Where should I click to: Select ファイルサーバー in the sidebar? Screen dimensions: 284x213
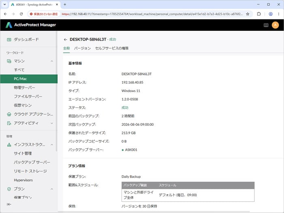pyautogui.click(x=28, y=97)
